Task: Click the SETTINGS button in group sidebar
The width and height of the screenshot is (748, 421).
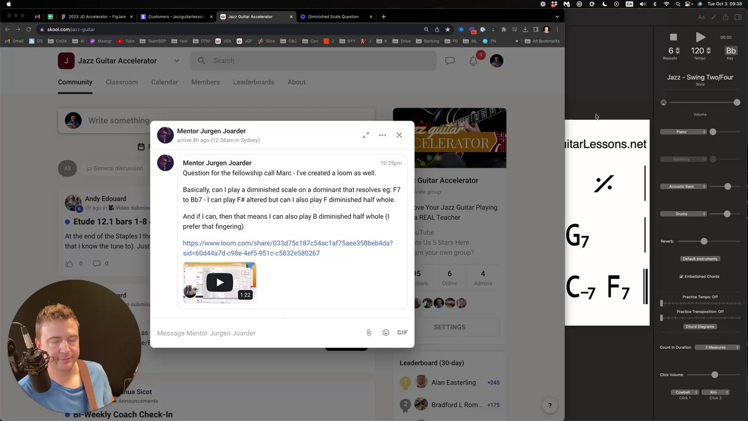Action: 449,327
